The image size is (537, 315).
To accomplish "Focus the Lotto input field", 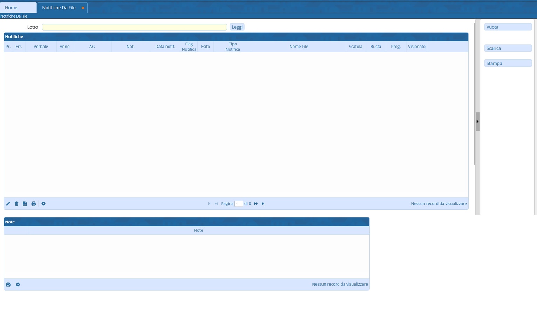I will click(134, 27).
